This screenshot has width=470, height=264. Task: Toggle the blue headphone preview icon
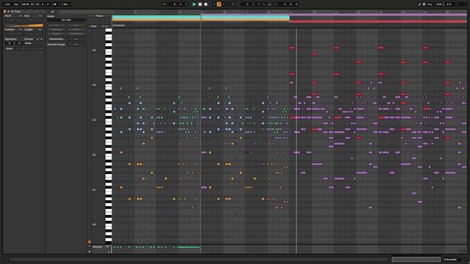[x=90, y=31]
